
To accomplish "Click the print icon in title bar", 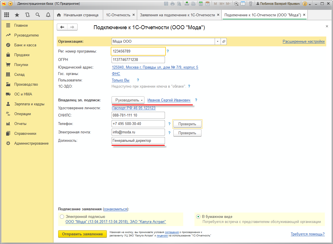I will click(x=173, y=4).
